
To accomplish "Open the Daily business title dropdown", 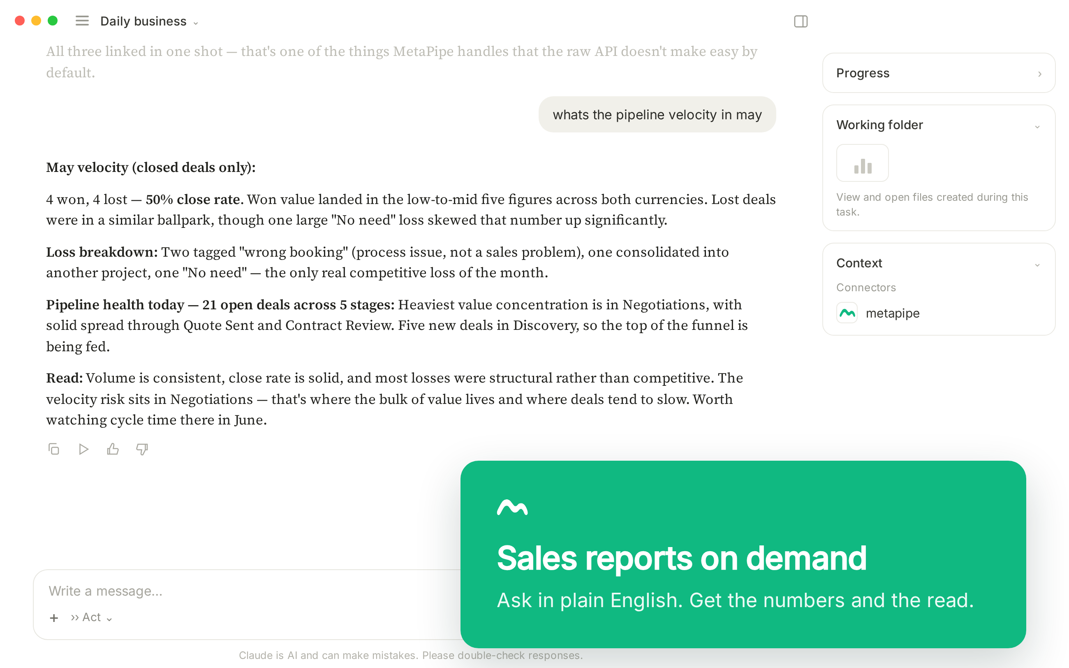I will [x=149, y=21].
